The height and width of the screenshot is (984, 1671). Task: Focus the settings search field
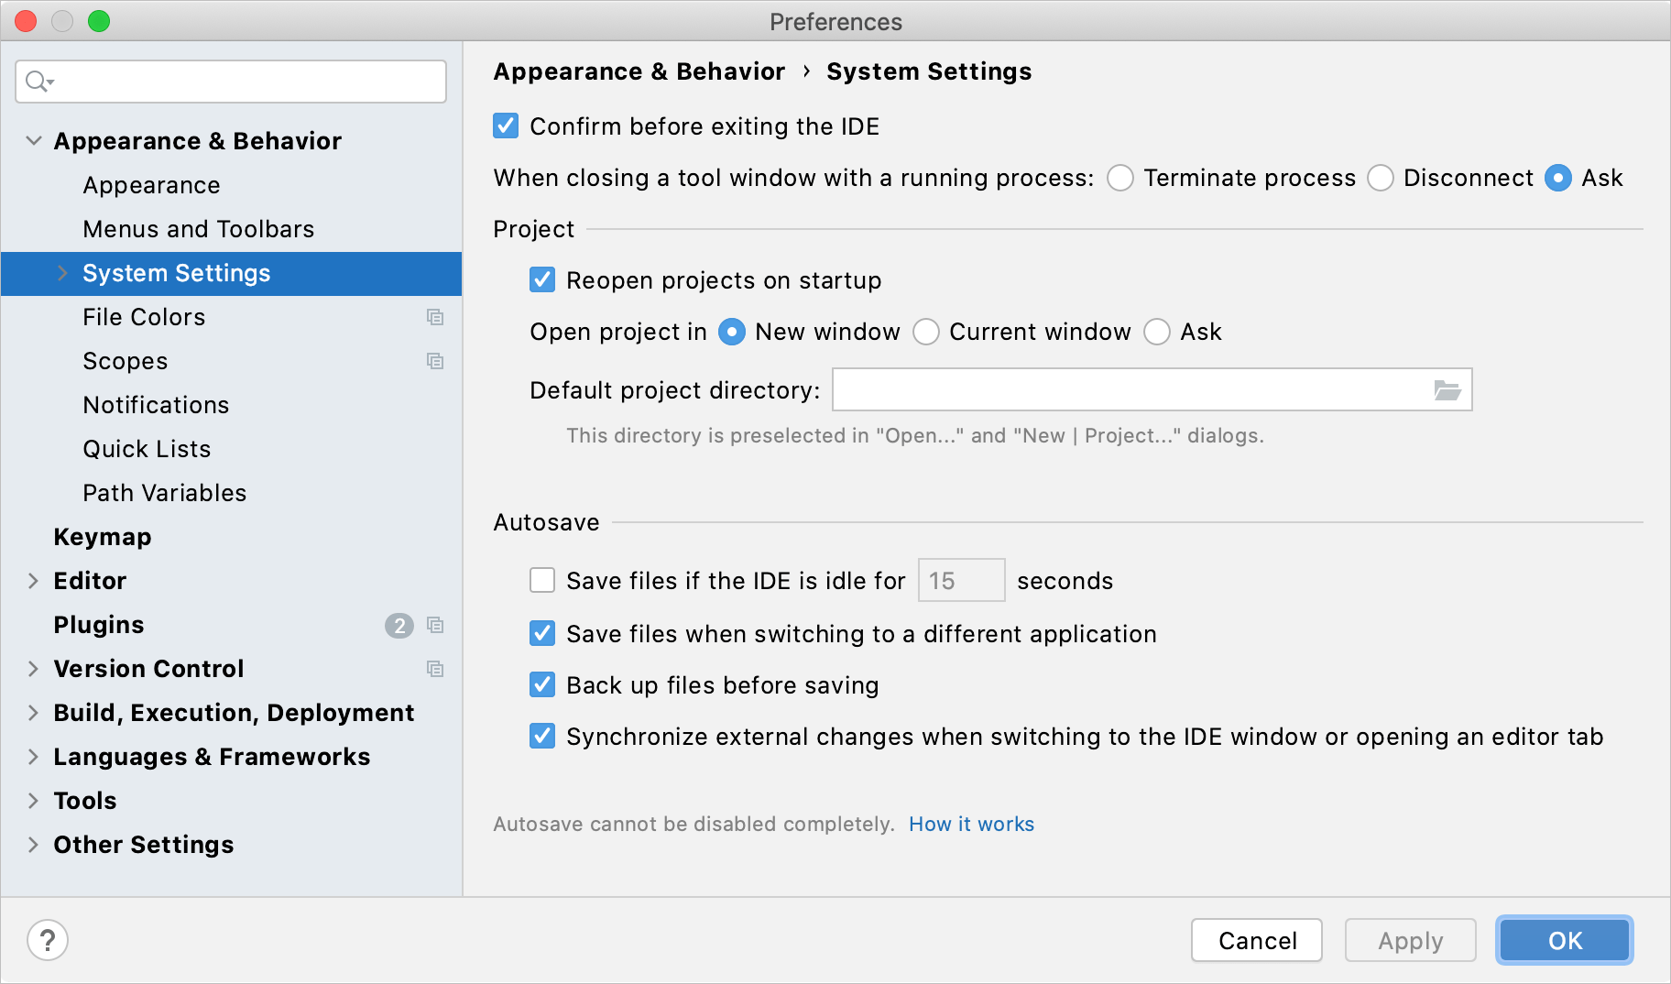(x=231, y=82)
